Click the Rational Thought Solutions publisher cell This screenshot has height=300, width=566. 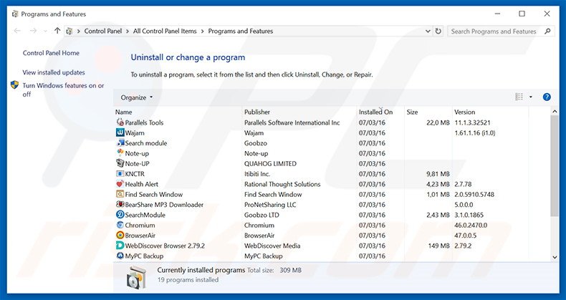pyautogui.click(x=282, y=184)
